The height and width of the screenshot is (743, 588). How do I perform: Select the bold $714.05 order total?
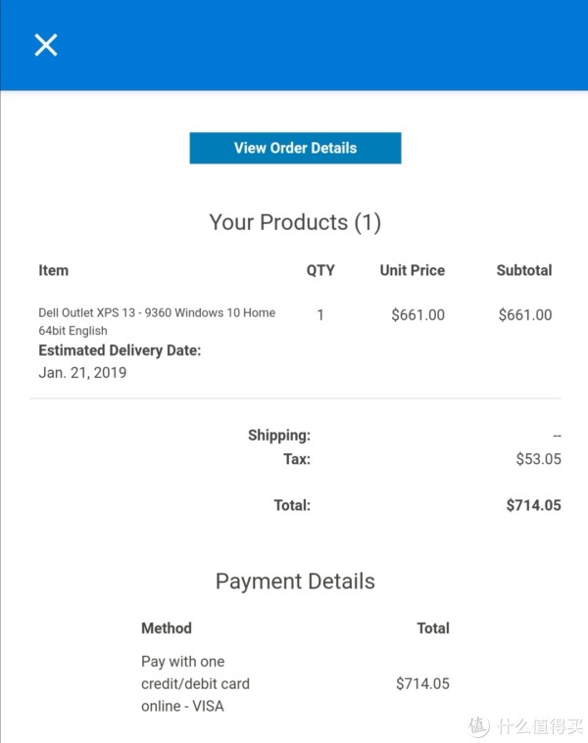pos(533,505)
